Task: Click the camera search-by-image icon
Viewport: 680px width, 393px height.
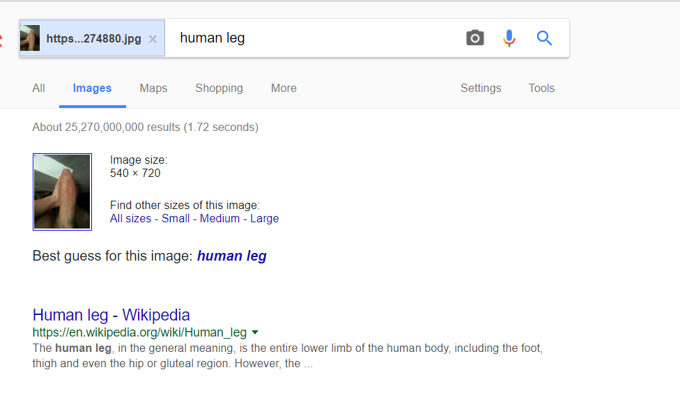Action: point(475,38)
